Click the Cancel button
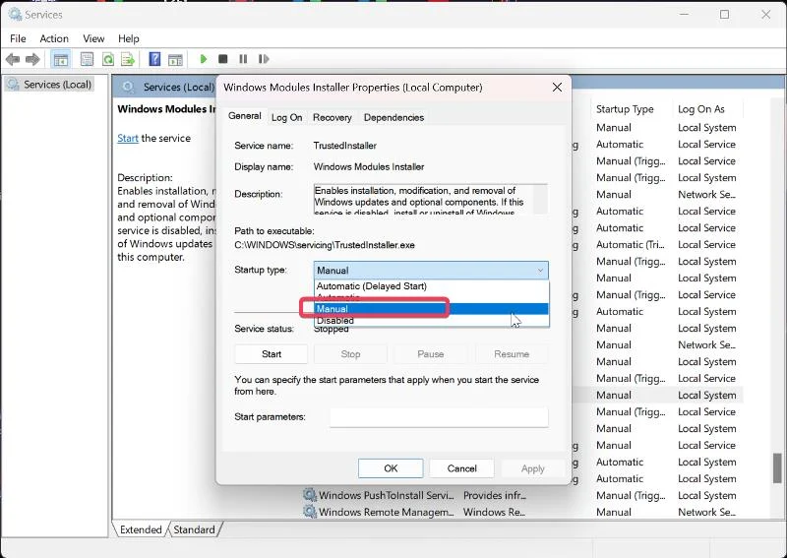 point(461,468)
